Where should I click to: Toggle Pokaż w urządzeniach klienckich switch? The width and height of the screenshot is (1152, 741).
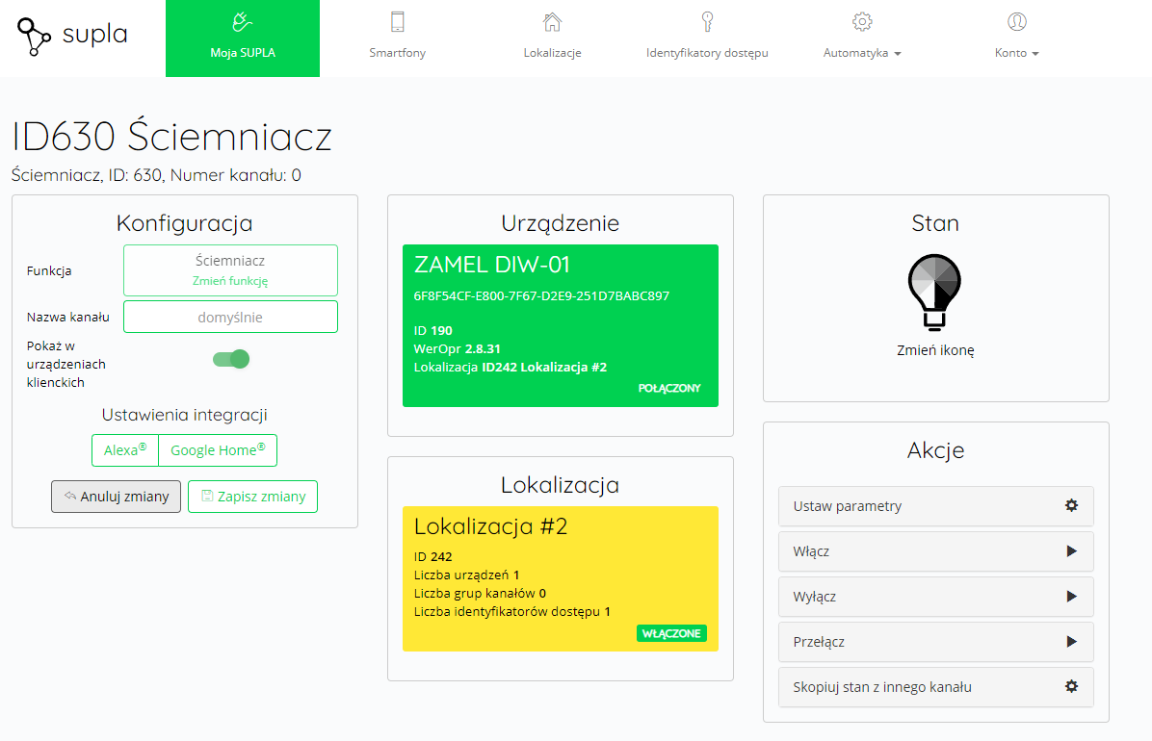click(x=231, y=359)
